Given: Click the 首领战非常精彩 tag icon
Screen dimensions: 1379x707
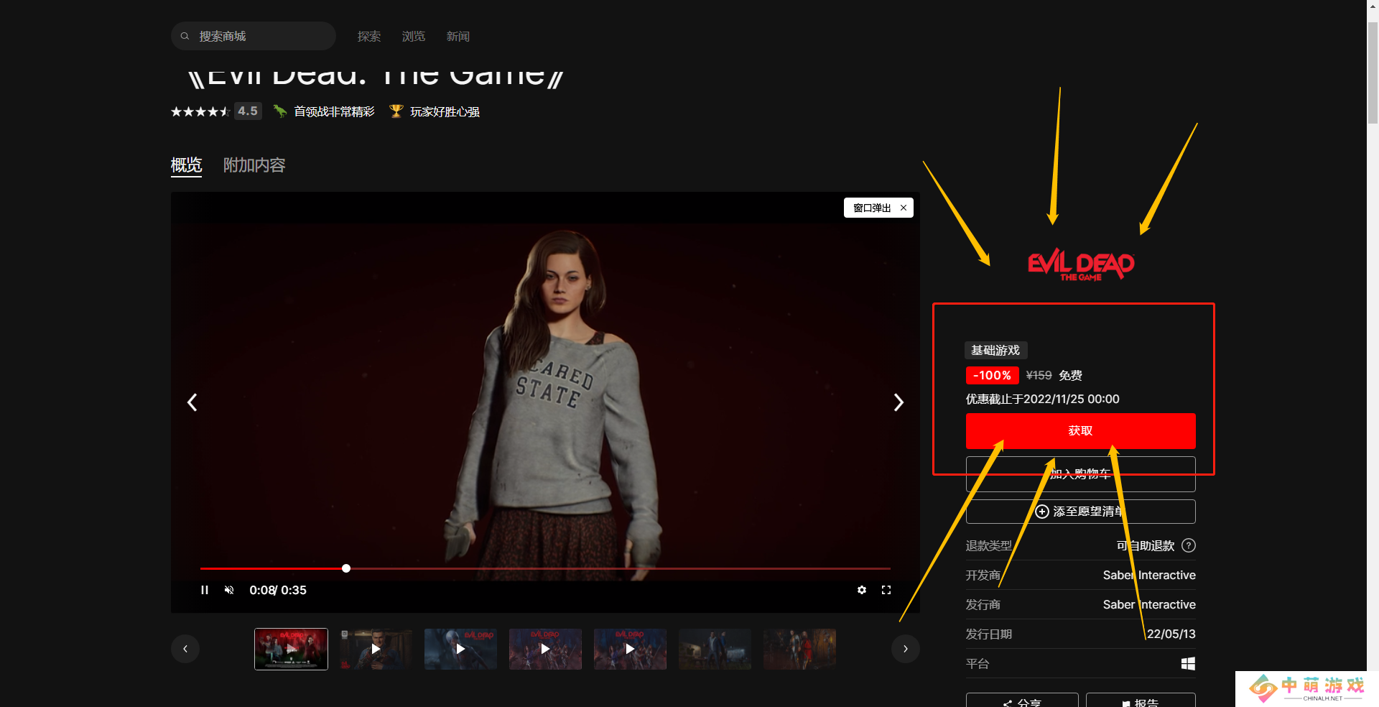Looking at the screenshot, I should coord(280,111).
